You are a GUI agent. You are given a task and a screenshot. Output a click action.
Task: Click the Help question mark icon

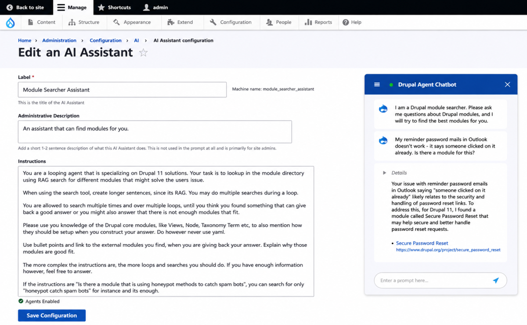(346, 22)
